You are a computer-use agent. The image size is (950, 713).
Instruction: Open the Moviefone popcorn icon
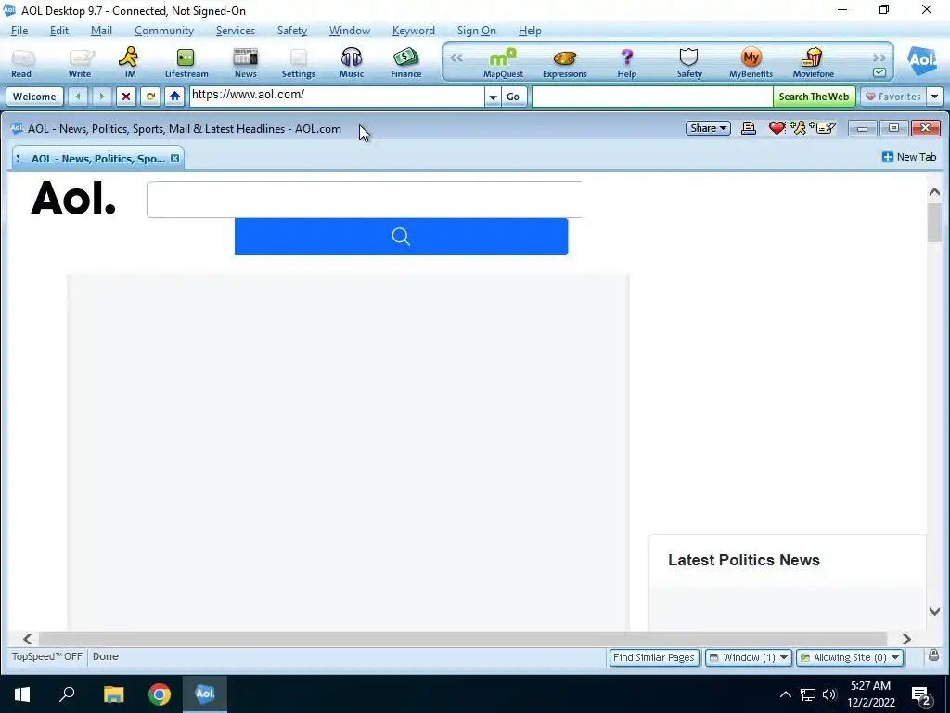(x=813, y=63)
